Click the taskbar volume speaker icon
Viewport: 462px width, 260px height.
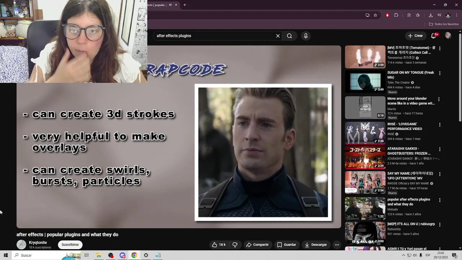click(x=415, y=255)
